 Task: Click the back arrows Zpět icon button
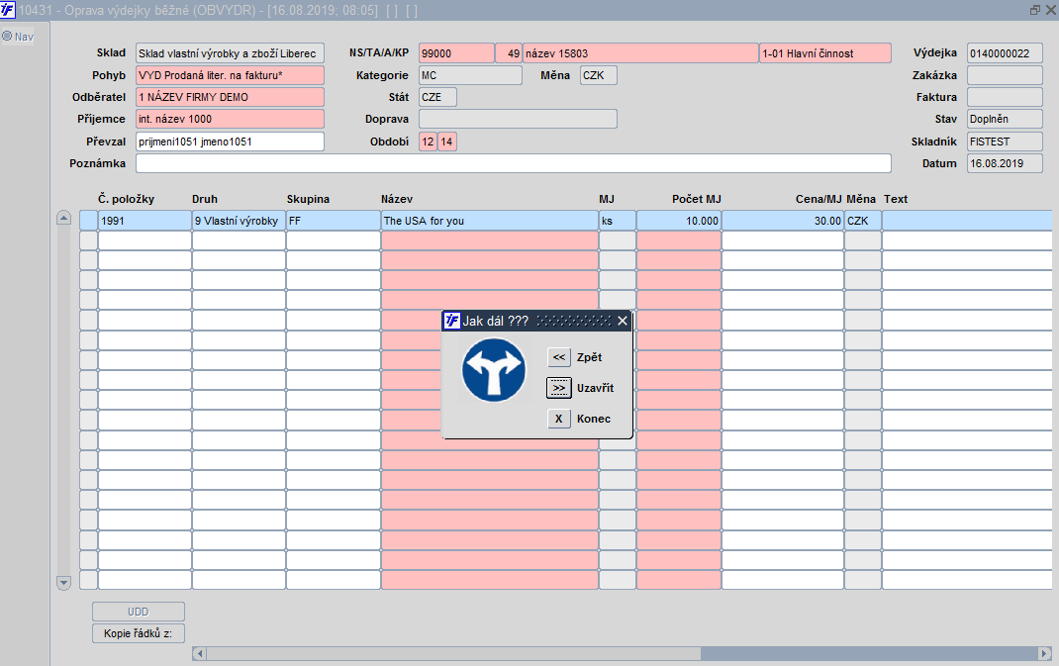click(x=558, y=357)
